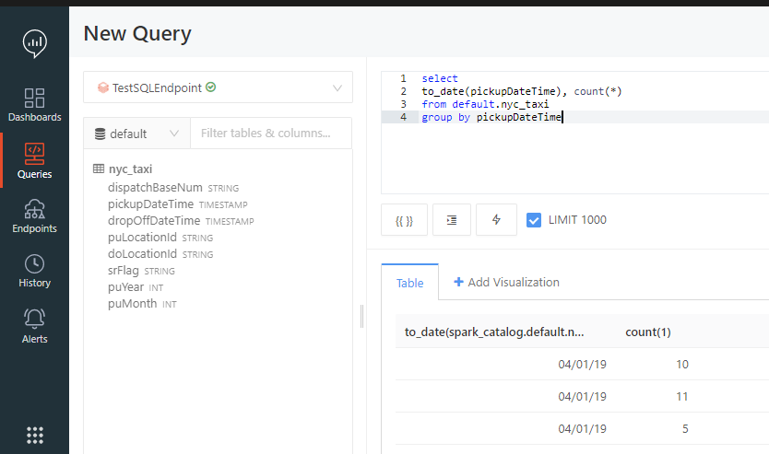Click the Filter tables & columns field
The width and height of the screenshot is (769, 454).
[270, 134]
